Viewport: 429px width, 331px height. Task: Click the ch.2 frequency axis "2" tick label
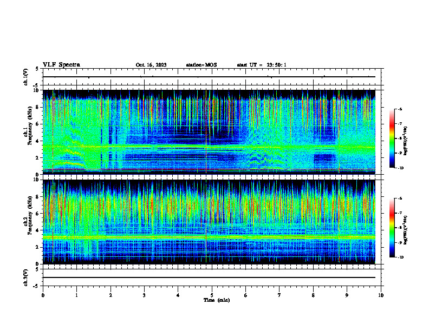pyautogui.click(x=38, y=247)
